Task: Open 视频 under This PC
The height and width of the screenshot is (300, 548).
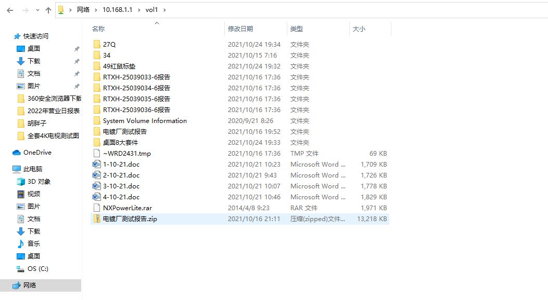Action: point(34,194)
